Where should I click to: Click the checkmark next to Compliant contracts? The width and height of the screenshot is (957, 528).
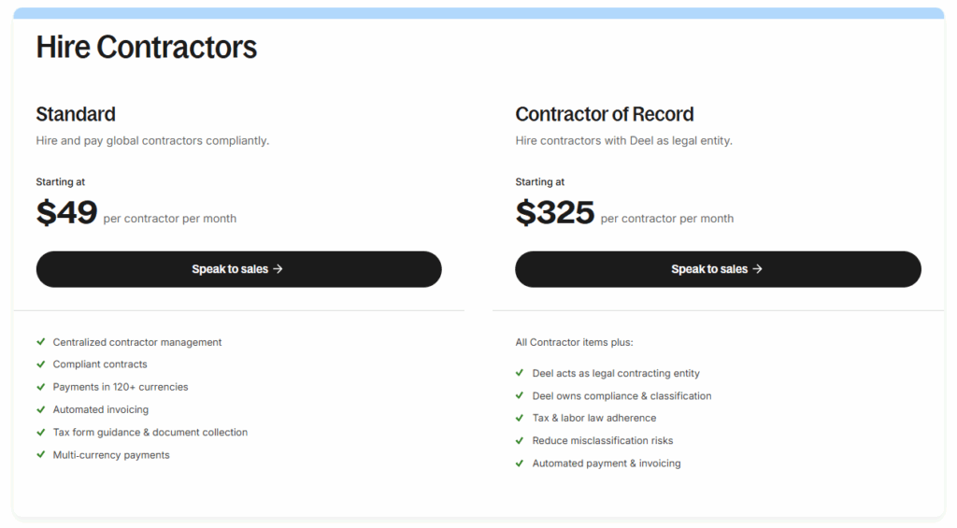click(41, 364)
